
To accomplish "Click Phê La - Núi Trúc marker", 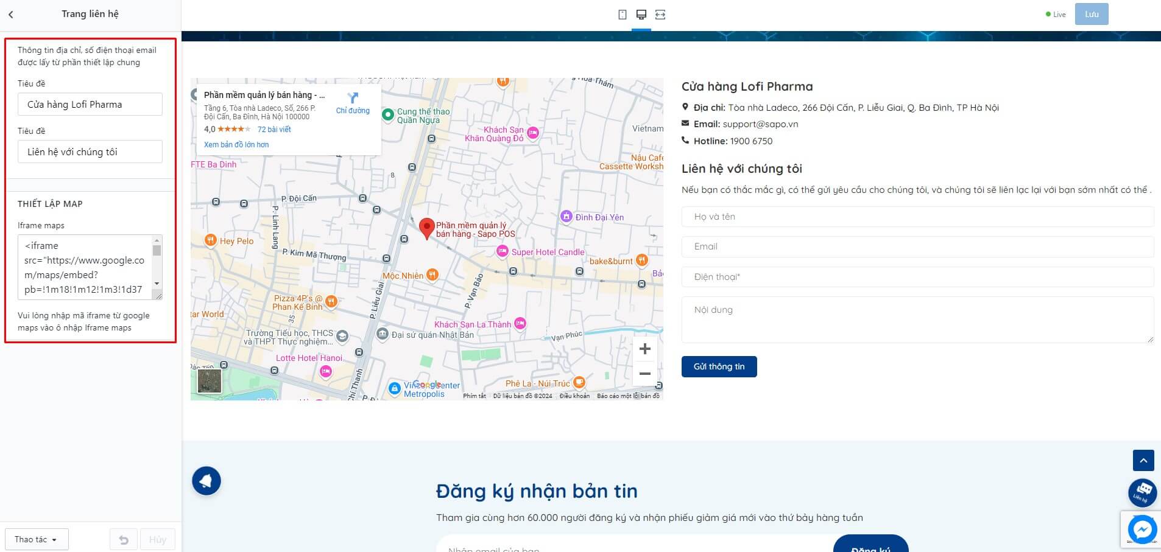I will 579,382.
